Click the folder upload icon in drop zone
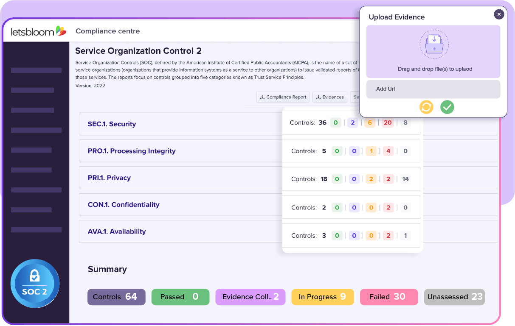Screen dimensions: 515x326 click(434, 44)
